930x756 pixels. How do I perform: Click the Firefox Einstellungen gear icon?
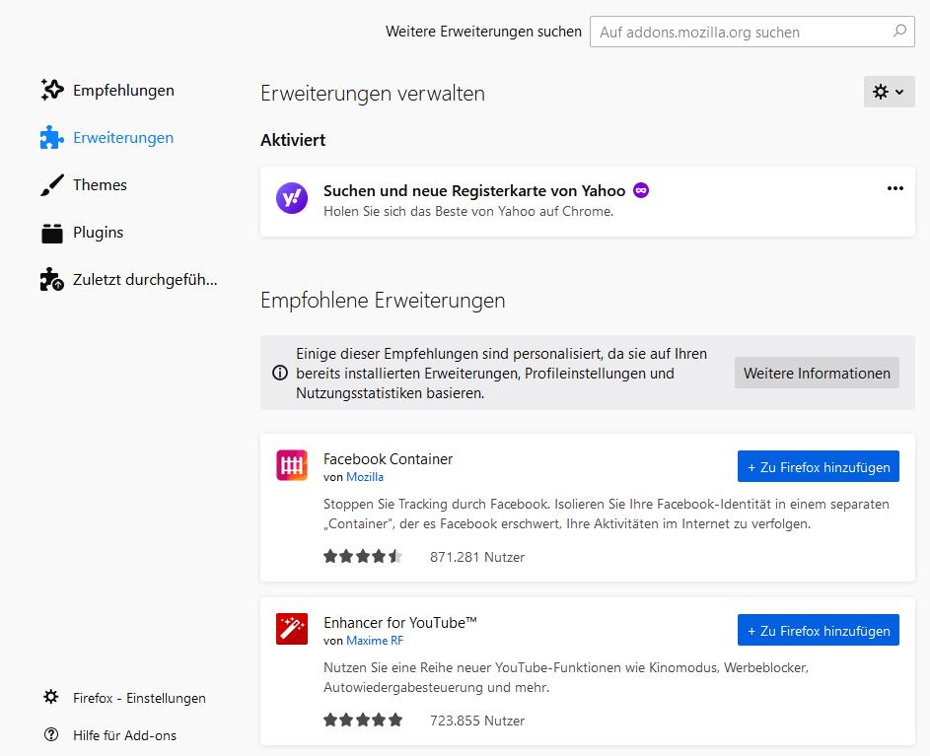pos(51,697)
